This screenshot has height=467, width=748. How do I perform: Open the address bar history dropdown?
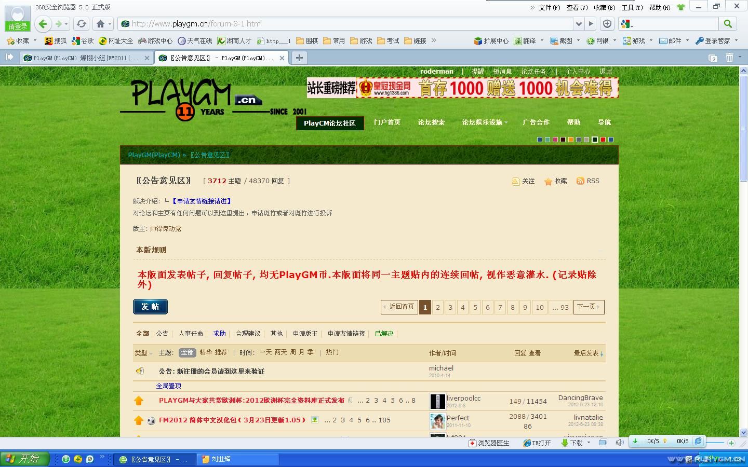click(x=579, y=24)
